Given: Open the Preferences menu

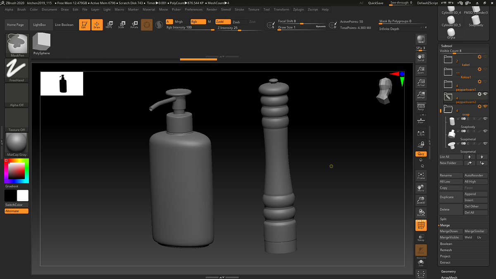Looking at the screenshot, I should tap(193, 10).
